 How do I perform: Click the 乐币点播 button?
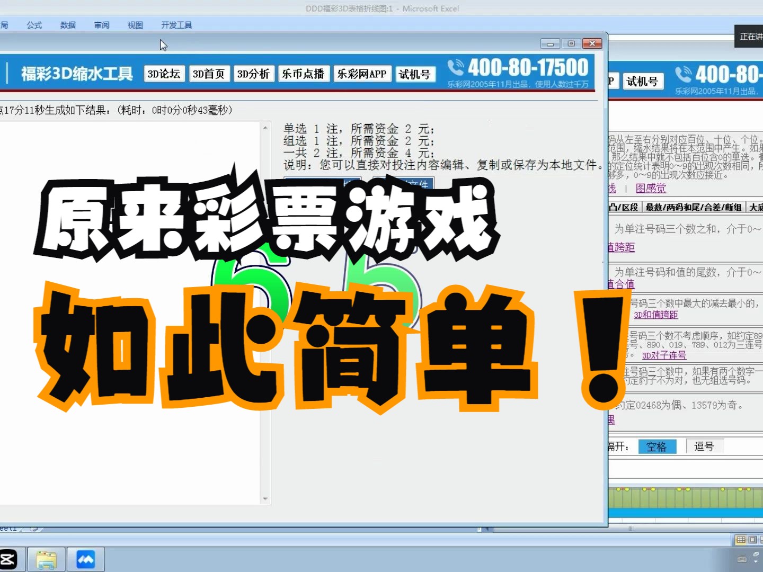pyautogui.click(x=304, y=74)
